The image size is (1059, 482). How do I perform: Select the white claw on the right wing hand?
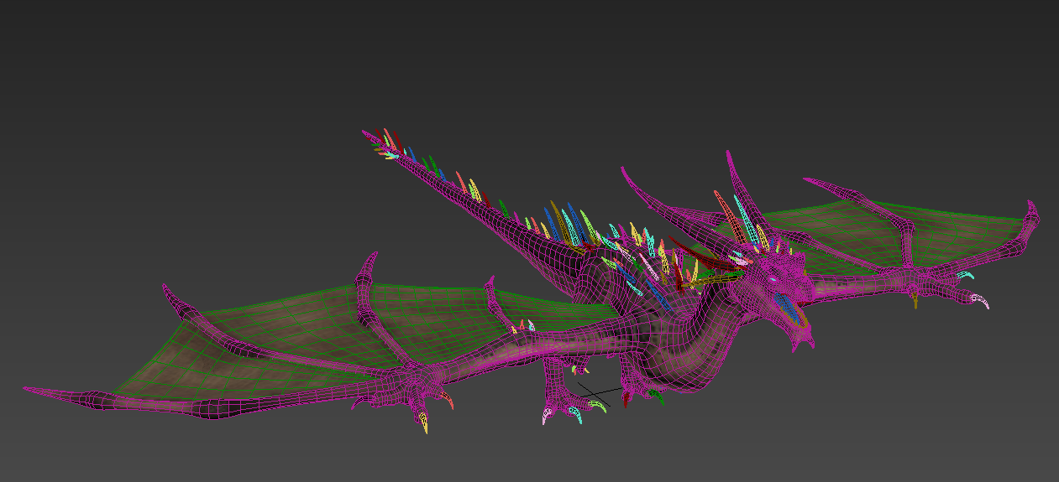(x=980, y=299)
